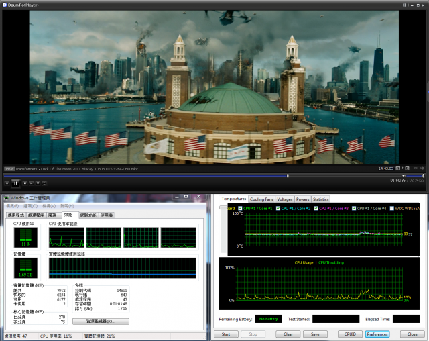Click the first CPU core history graph
Screen dimensions: 429x341
(66, 237)
